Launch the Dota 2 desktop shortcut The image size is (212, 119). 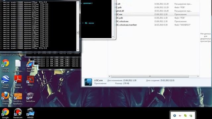pyautogui.click(x=30, y=81)
